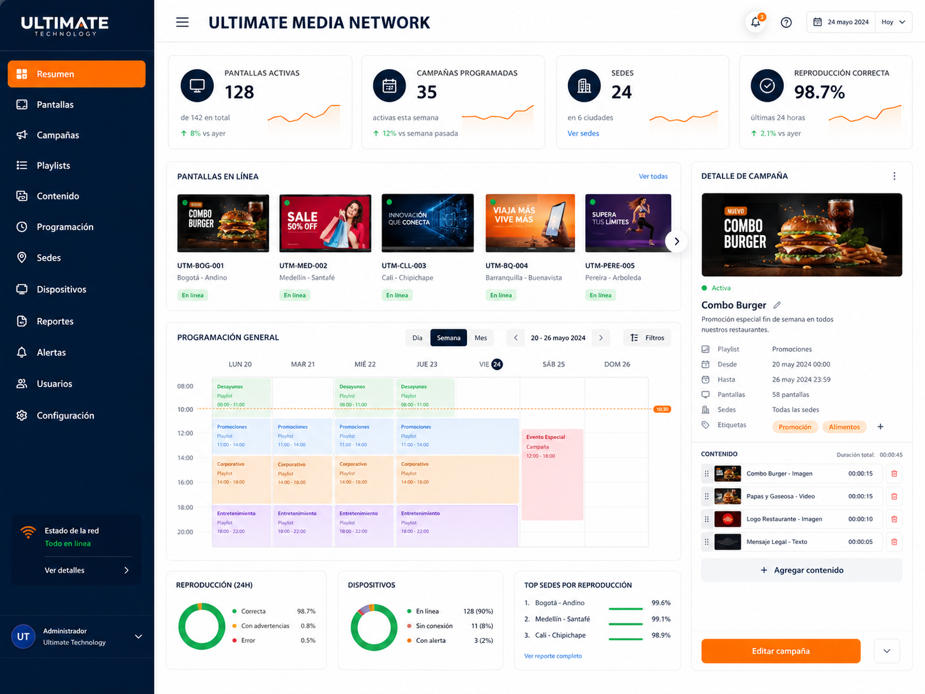Open the Filtros button
The image size is (925, 694).
coord(647,338)
